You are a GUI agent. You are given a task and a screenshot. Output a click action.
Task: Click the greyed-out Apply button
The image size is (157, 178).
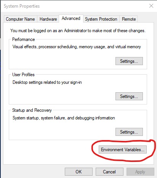(x=140, y=172)
